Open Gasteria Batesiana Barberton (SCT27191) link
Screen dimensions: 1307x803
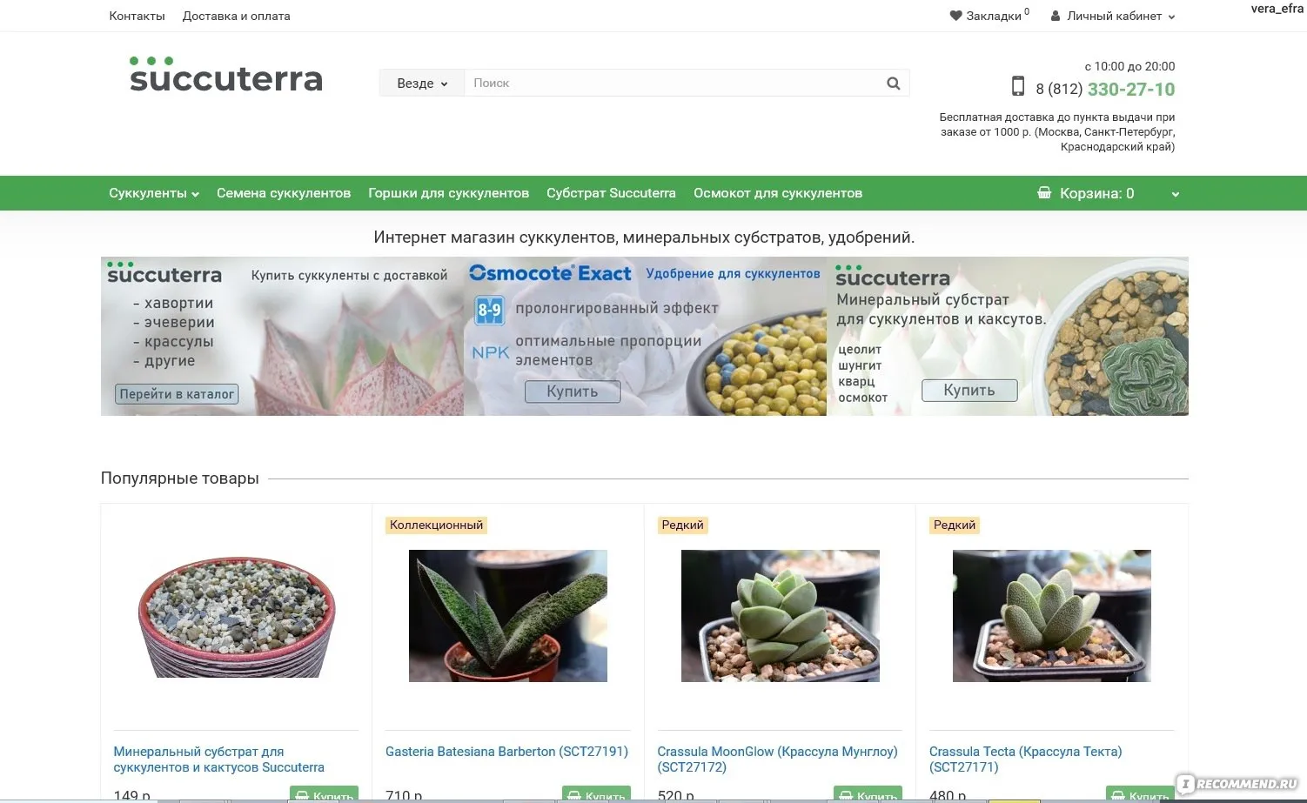(x=506, y=752)
